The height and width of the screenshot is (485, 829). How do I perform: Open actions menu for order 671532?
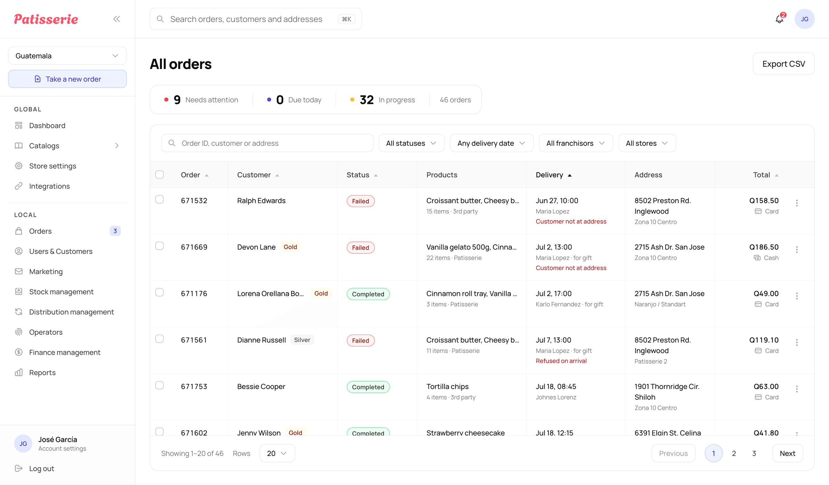pyautogui.click(x=797, y=203)
